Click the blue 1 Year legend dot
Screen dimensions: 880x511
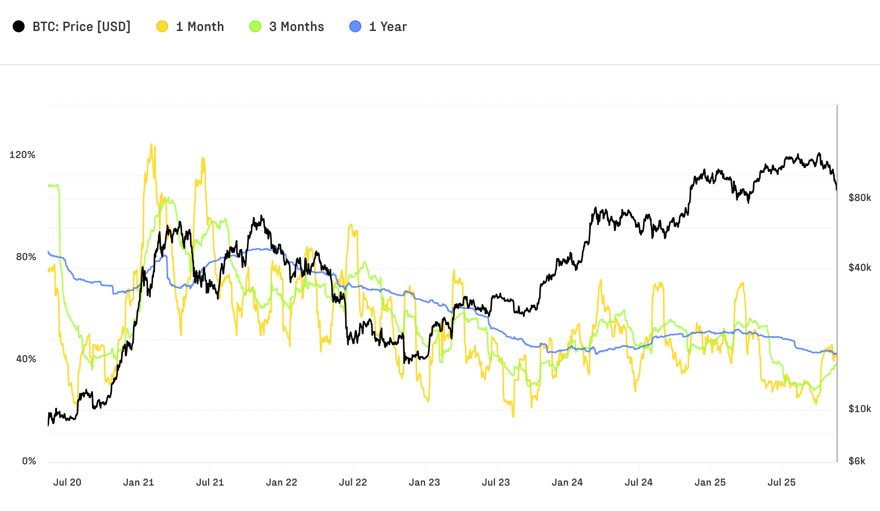[x=355, y=27]
